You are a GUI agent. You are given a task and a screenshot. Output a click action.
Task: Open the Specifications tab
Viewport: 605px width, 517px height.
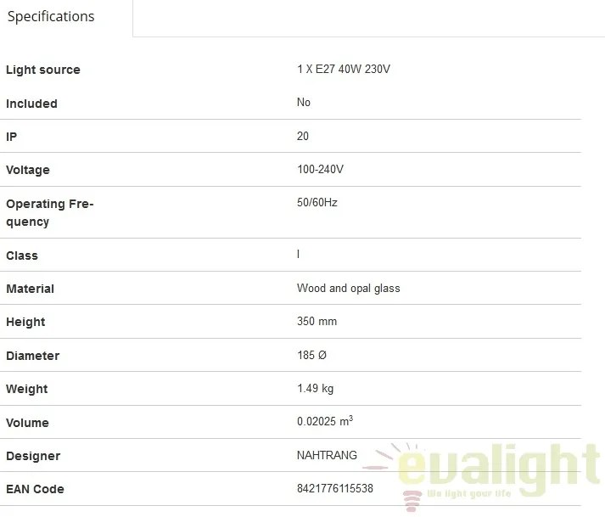click(x=51, y=16)
